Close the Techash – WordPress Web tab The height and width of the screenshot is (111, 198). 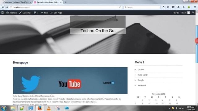[61, 2]
